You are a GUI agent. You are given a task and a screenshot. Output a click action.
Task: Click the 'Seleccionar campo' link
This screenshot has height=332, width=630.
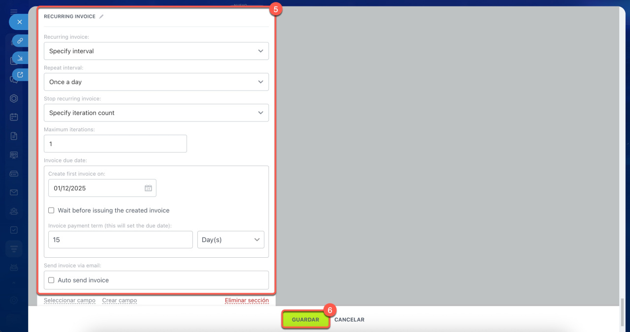point(69,301)
